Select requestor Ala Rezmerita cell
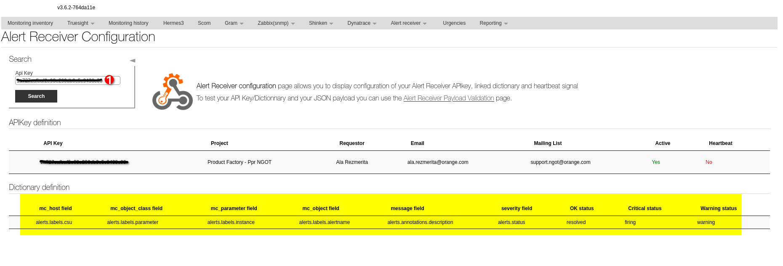Viewport: 783px width, 266px height. pos(352,162)
